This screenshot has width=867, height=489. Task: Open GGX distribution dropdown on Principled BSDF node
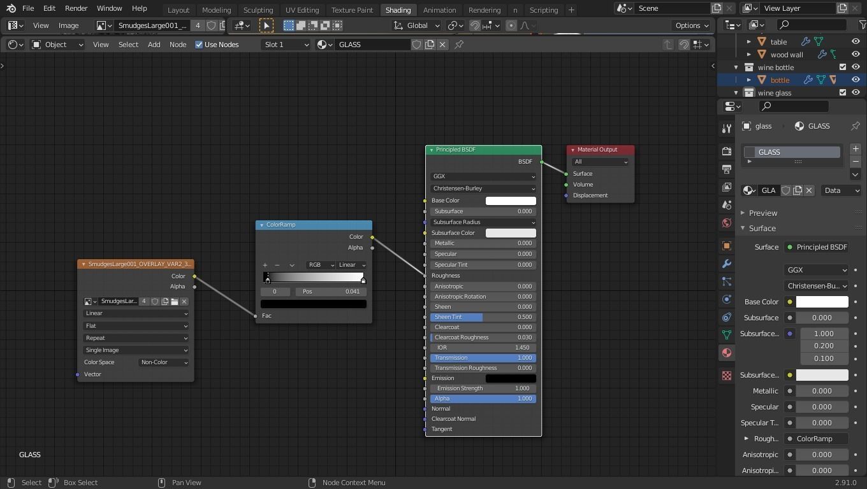pos(483,176)
